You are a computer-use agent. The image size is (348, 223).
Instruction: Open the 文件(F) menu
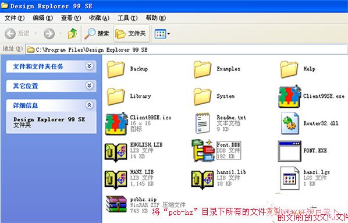click(x=15, y=18)
